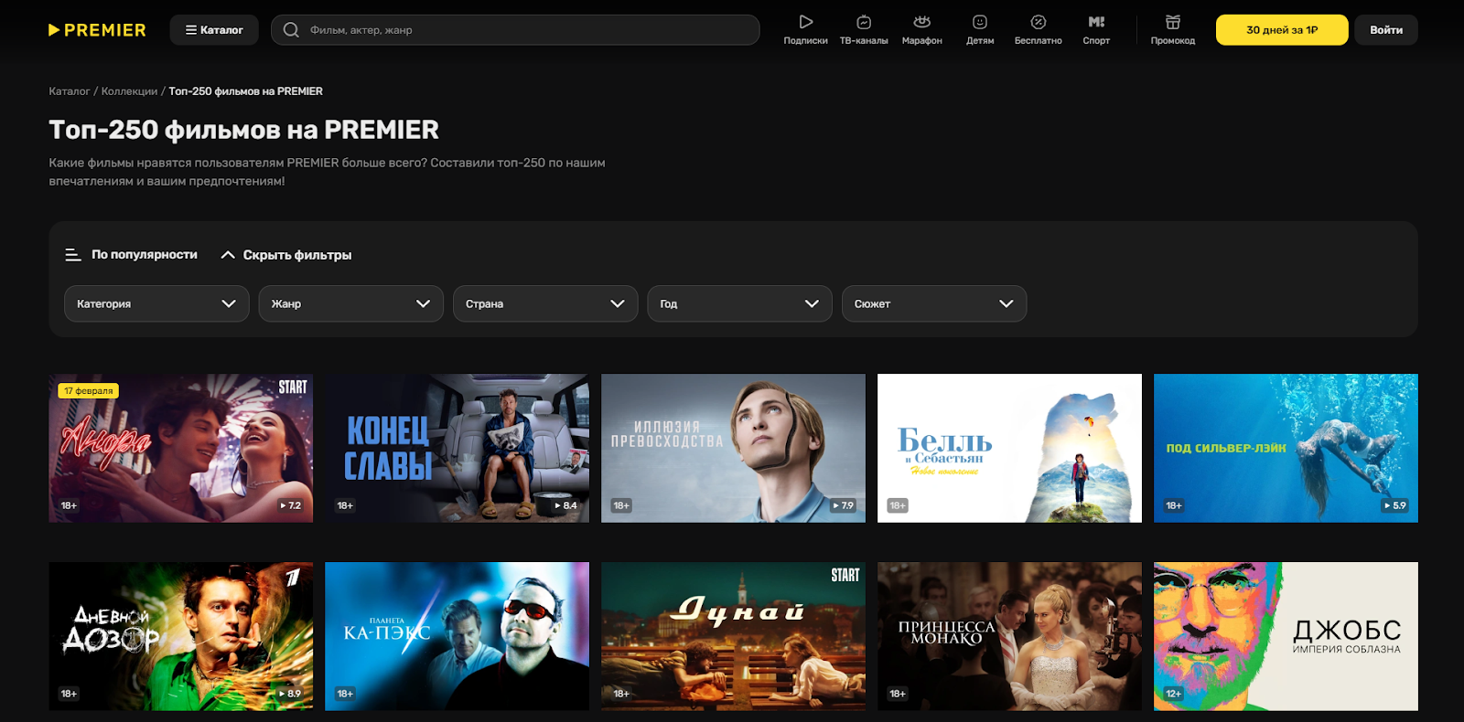The width and height of the screenshot is (1464, 722).
Task: Expand the Страна dropdown
Action: pyautogui.click(x=545, y=303)
